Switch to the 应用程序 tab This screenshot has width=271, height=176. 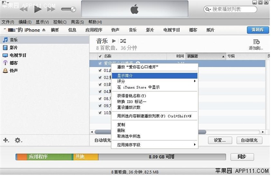point(94,30)
